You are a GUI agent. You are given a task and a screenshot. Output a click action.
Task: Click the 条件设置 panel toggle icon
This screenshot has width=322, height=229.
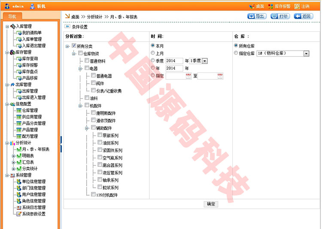(67, 26)
